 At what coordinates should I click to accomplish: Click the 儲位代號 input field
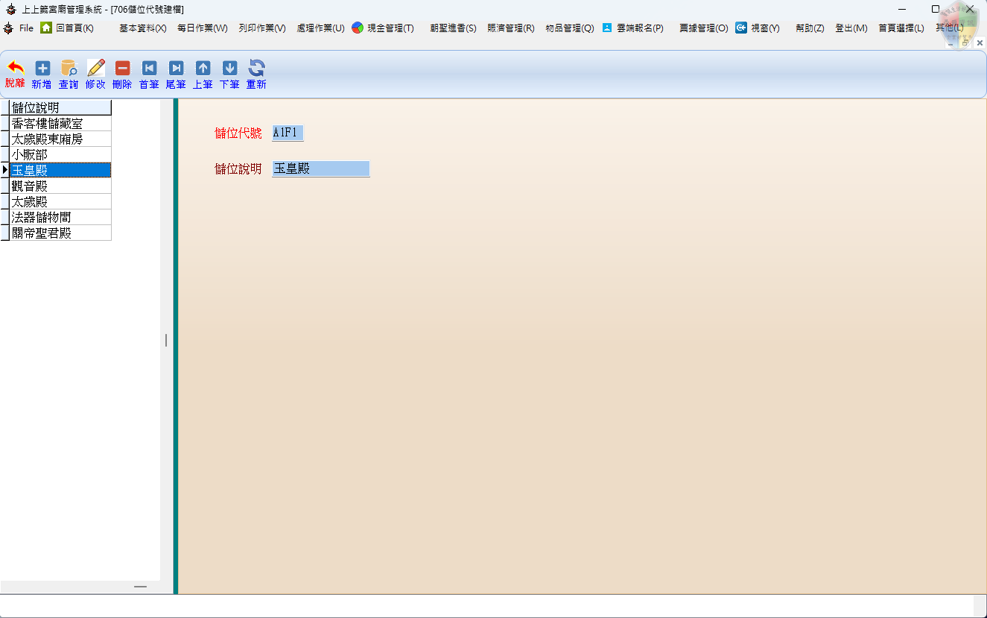pos(288,133)
